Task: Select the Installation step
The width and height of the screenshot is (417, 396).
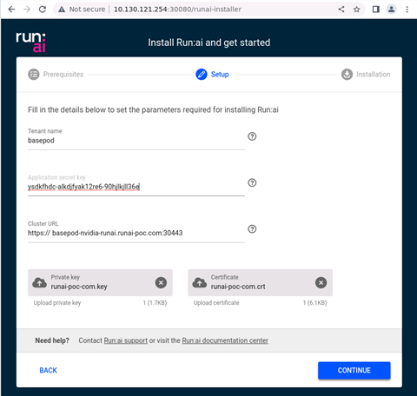Action: pos(366,75)
